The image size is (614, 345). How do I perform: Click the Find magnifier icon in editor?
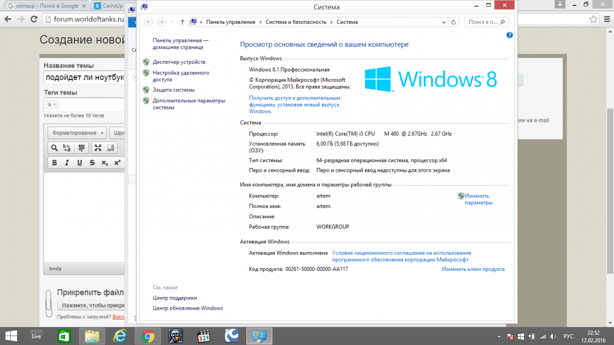[54, 148]
